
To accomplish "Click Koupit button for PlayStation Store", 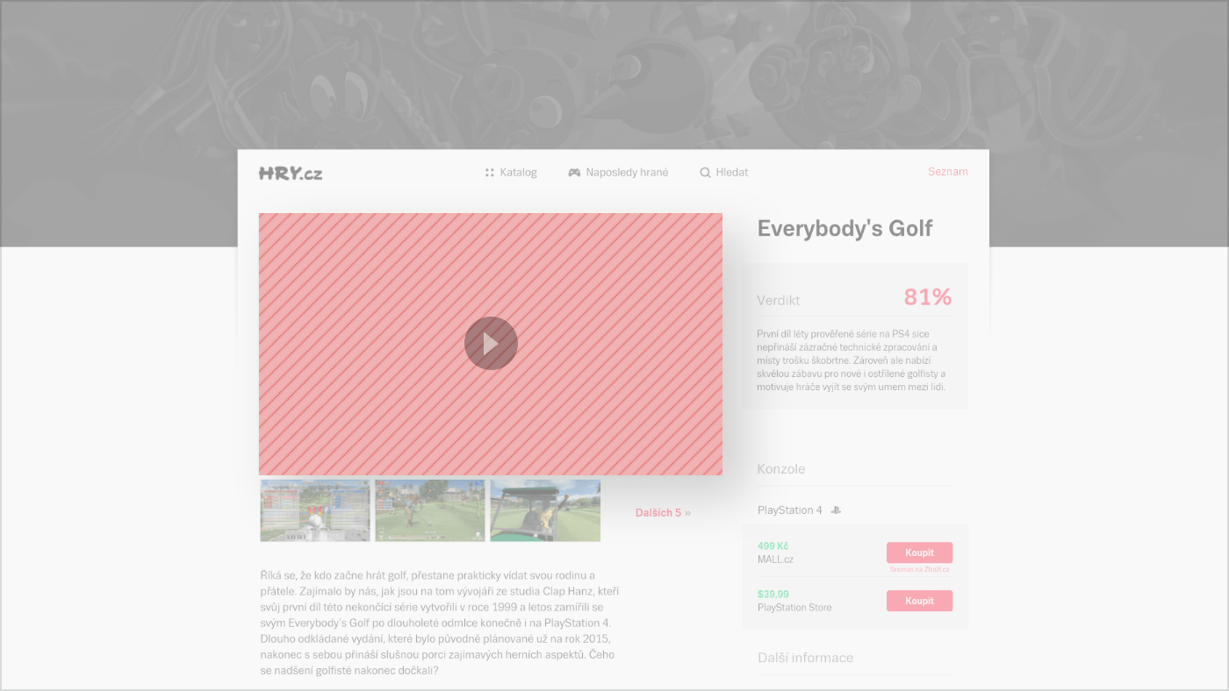I will pyautogui.click(x=919, y=601).
